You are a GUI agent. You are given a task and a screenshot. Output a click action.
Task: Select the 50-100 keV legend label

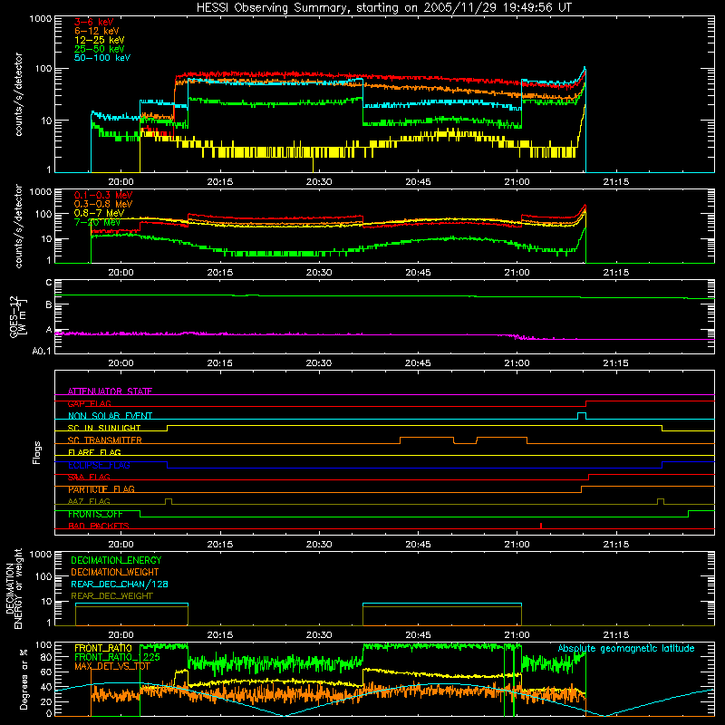pyautogui.click(x=102, y=58)
